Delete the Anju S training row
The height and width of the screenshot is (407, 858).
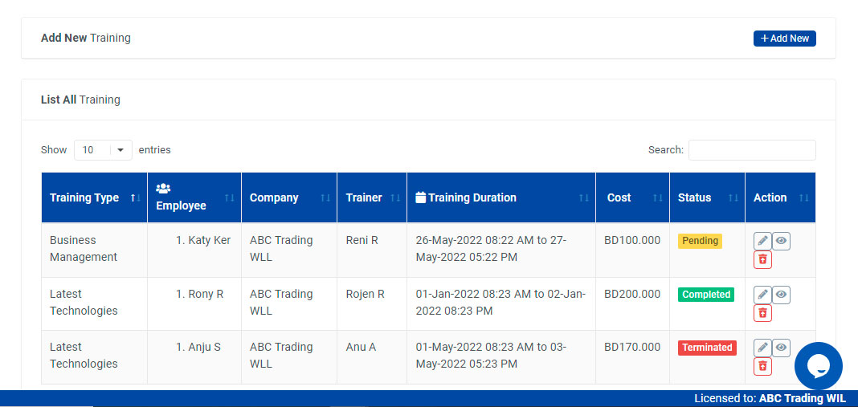pos(762,366)
